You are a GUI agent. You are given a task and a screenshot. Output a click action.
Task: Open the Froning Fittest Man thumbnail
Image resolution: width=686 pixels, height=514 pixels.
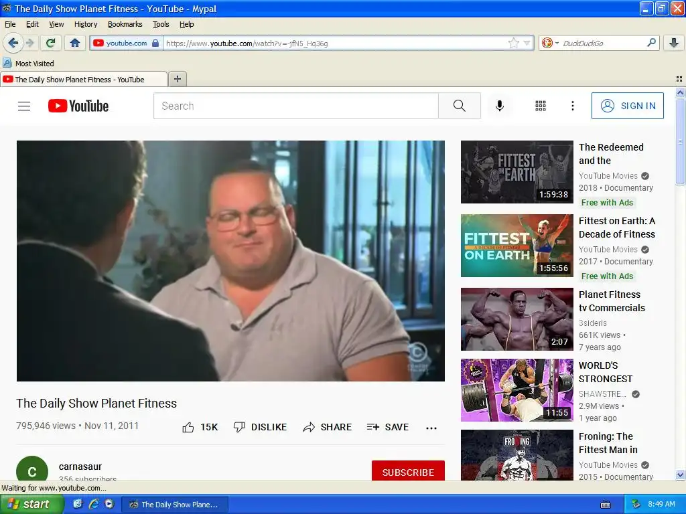(517, 455)
